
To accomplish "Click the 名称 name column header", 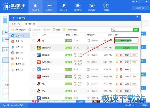I will click(x=44, y=35).
